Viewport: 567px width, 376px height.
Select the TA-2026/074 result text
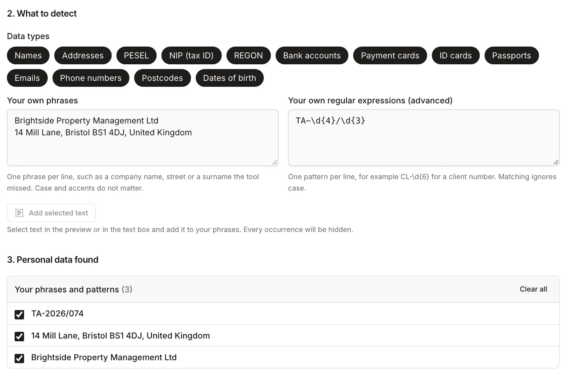point(57,314)
